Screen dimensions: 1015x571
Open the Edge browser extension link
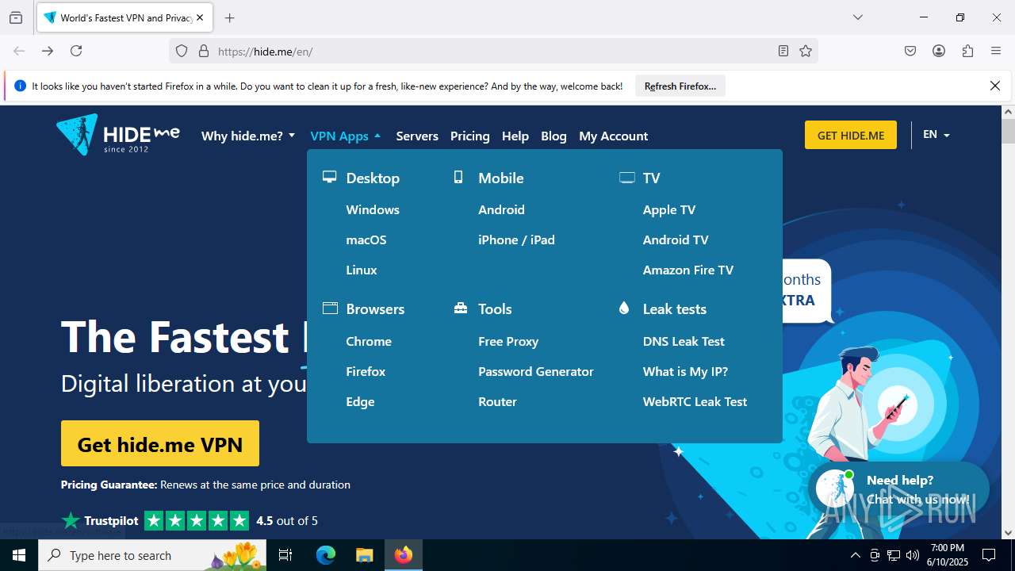click(x=360, y=401)
